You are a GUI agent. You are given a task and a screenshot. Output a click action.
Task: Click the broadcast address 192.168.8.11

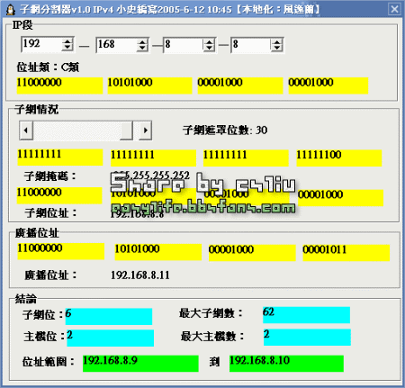(140, 275)
